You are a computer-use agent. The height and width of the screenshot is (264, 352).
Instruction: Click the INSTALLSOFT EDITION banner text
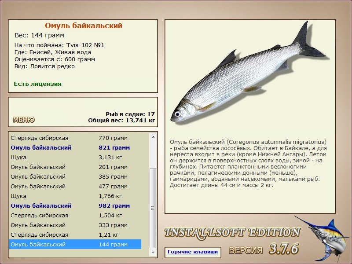tap(232, 233)
